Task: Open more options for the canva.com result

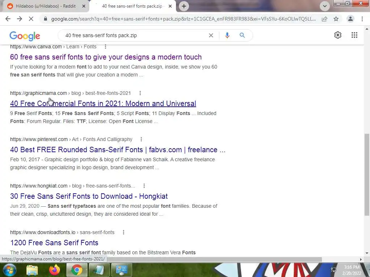Action: tap(106, 47)
